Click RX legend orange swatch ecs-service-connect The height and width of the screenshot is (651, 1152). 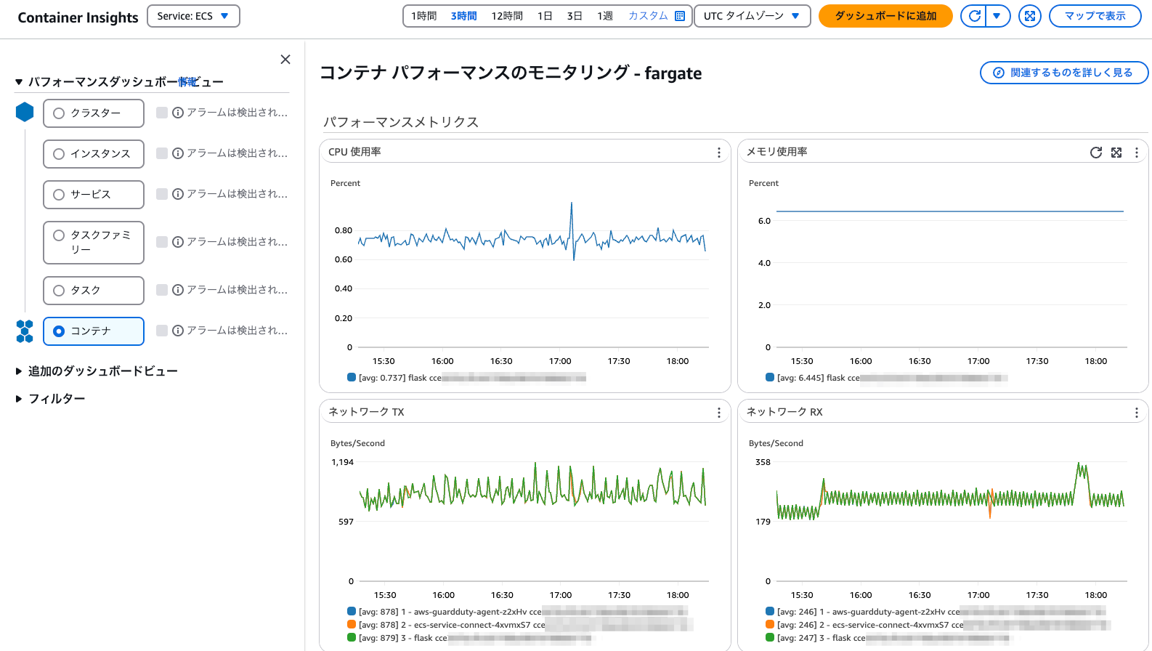(770, 624)
